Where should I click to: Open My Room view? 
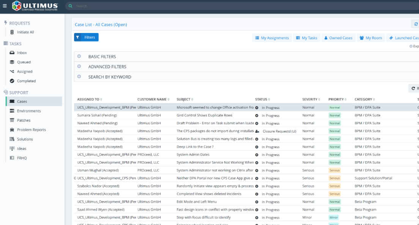pos(371,38)
